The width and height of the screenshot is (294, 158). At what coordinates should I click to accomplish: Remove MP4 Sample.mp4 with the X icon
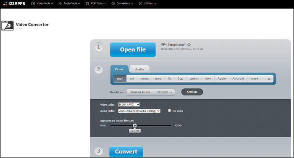click(189, 44)
